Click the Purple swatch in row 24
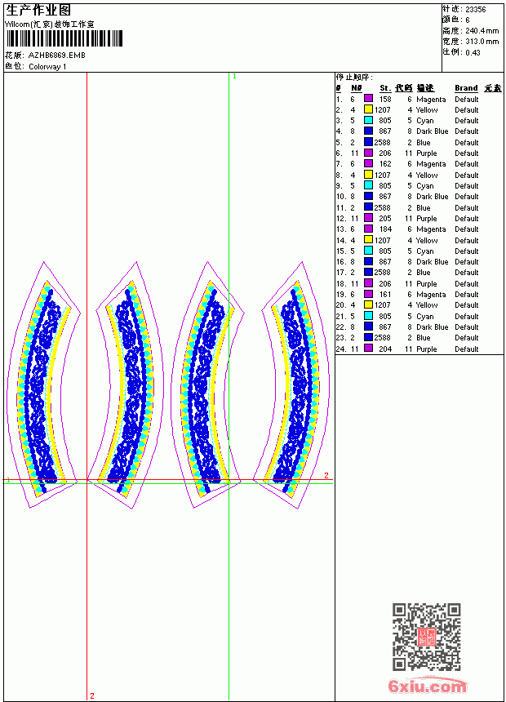 (368, 349)
